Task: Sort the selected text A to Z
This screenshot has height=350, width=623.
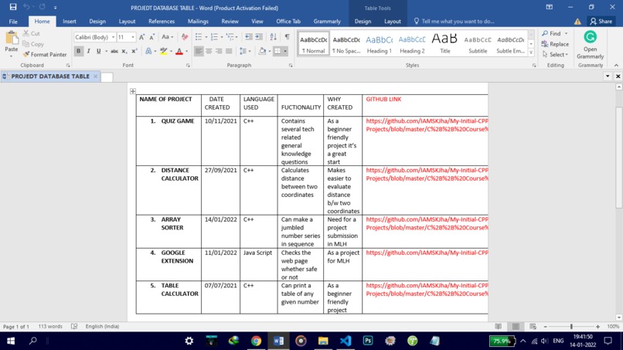Action: point(274,37)
